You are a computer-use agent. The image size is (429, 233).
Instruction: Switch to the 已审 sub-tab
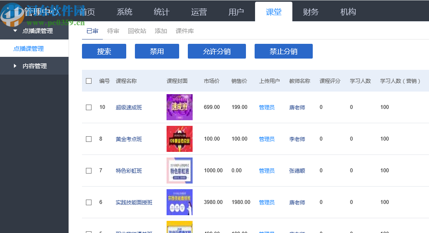92,31
